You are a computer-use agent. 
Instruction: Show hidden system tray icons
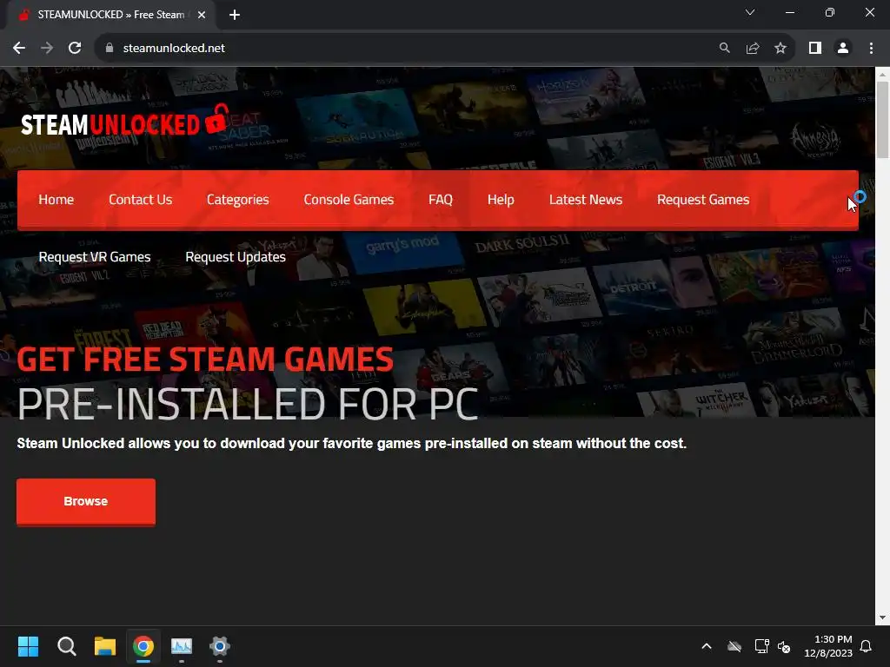707,646
